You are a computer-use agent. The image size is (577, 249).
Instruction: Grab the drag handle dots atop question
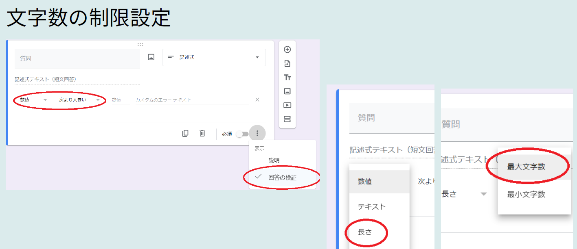pyautogui.click(x=140, y=44)
